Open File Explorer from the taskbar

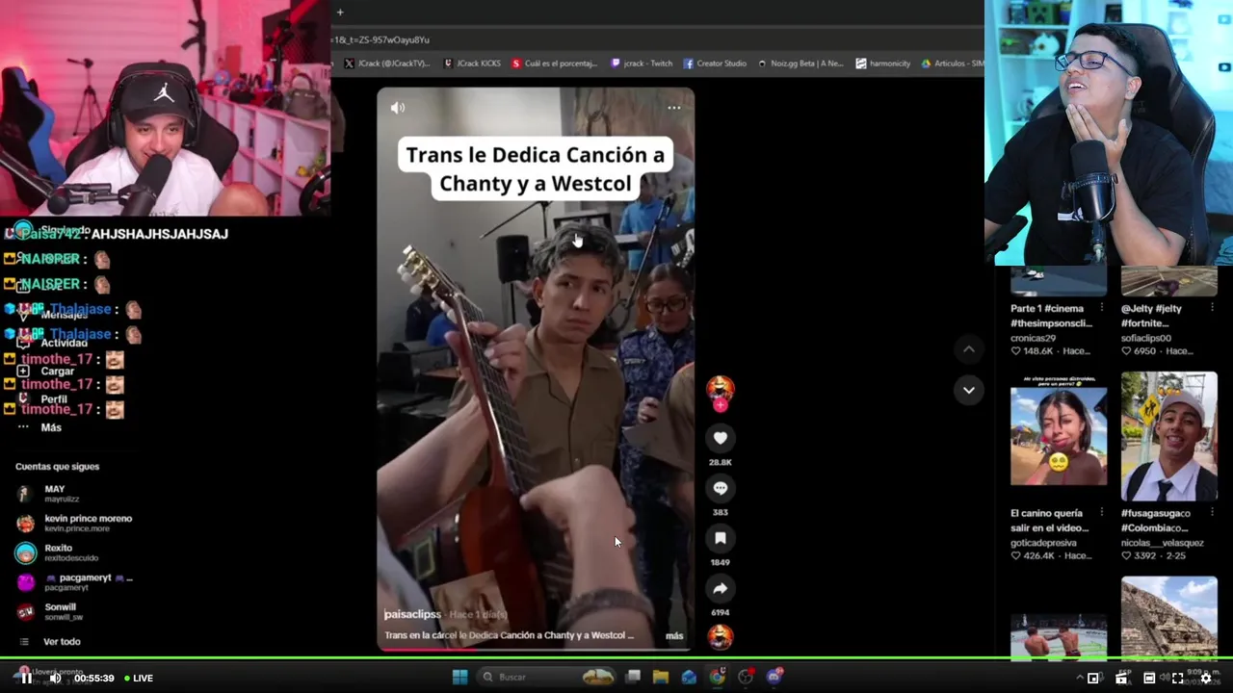(661, 677)
